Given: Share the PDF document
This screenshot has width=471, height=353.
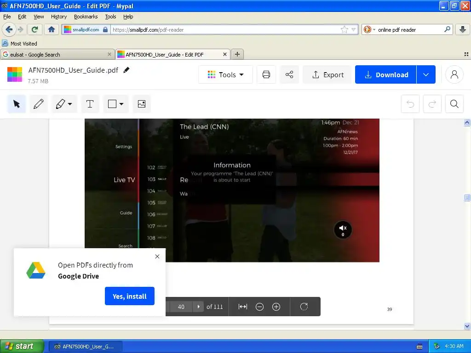Looking at the screenshot, I should [289, 74].
